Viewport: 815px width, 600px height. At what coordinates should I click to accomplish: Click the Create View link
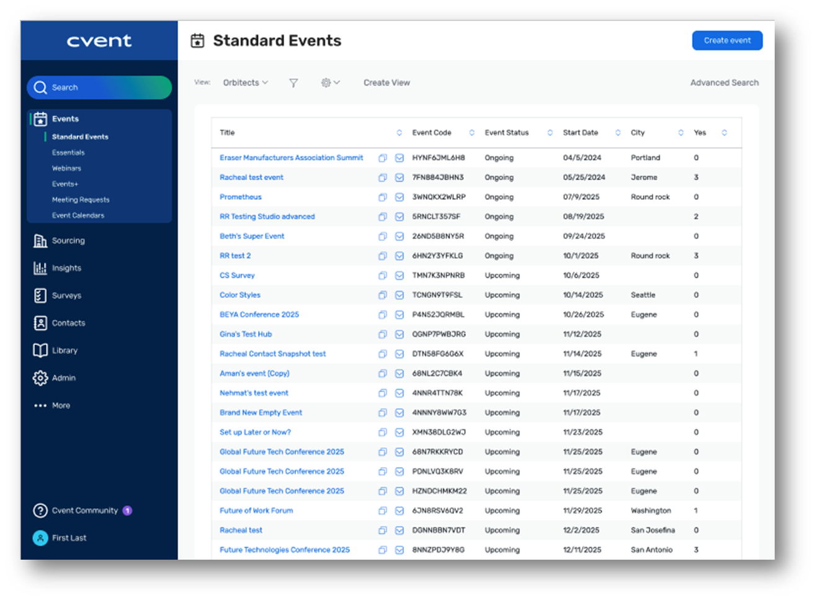pyautogui.click(x=386, y=83)
